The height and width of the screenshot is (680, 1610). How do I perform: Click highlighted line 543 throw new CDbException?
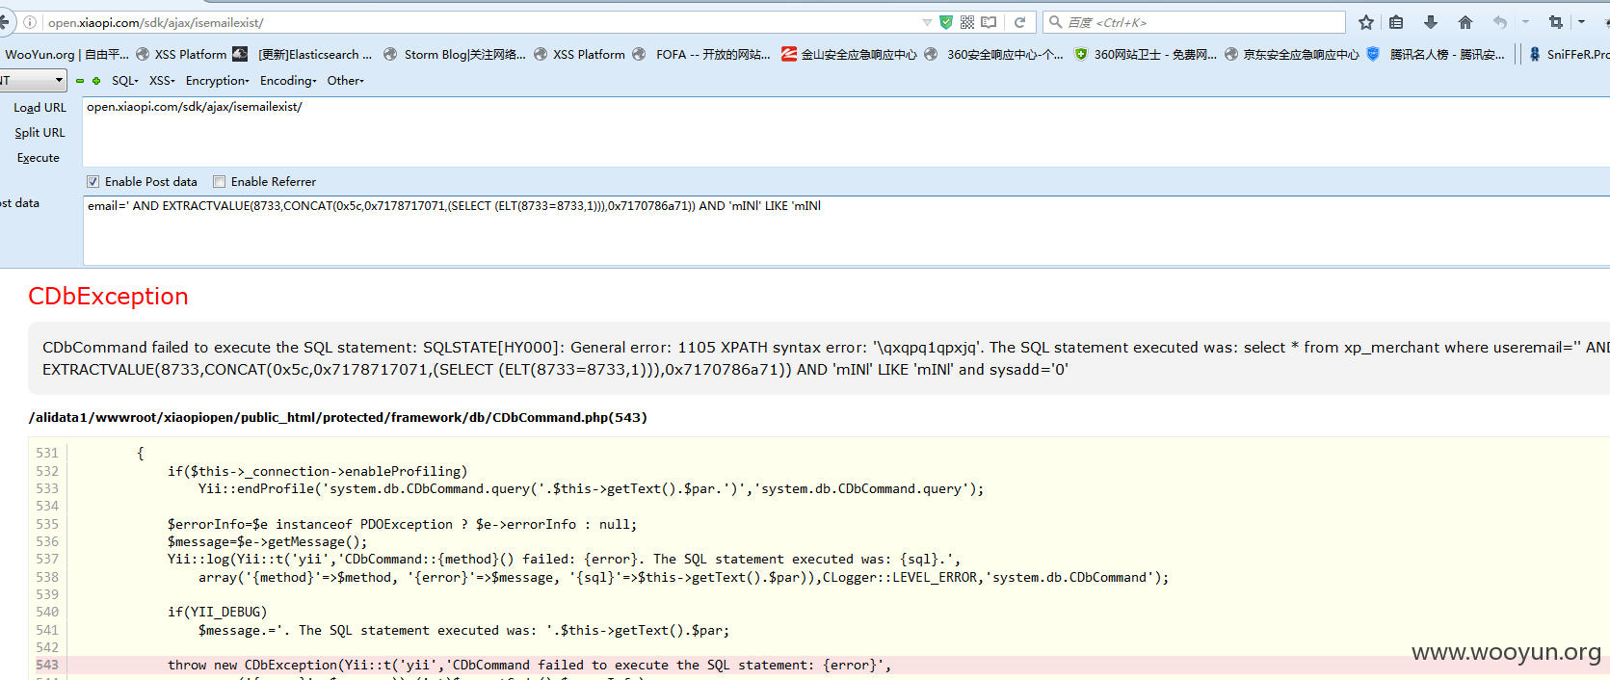click(529, 665)
